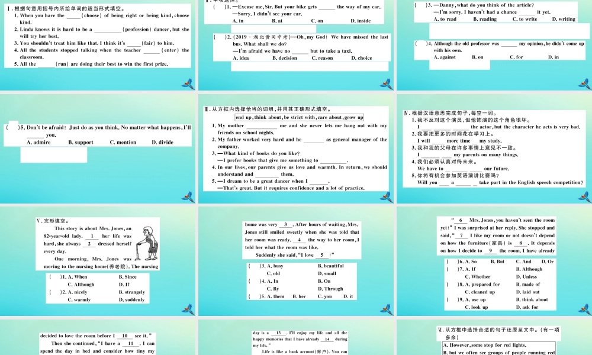The image size is (592, 355).
Task: Click the sentence 'My mother ___ me and she never lets'
Action: coord(300,129)
